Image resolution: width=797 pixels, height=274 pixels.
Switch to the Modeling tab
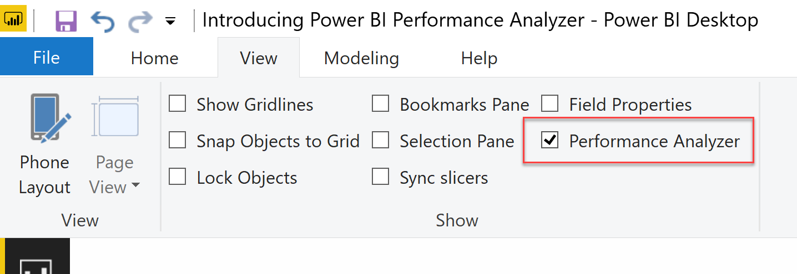pyautogui.click(x=361, y=58)
